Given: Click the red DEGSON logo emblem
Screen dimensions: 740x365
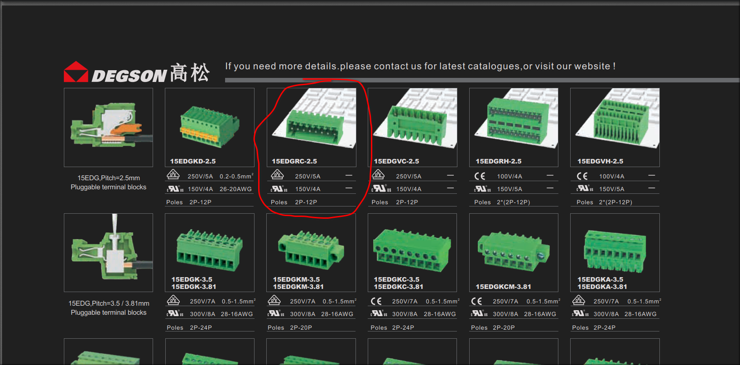Looking at the screenshot, I should pos(76,72).
